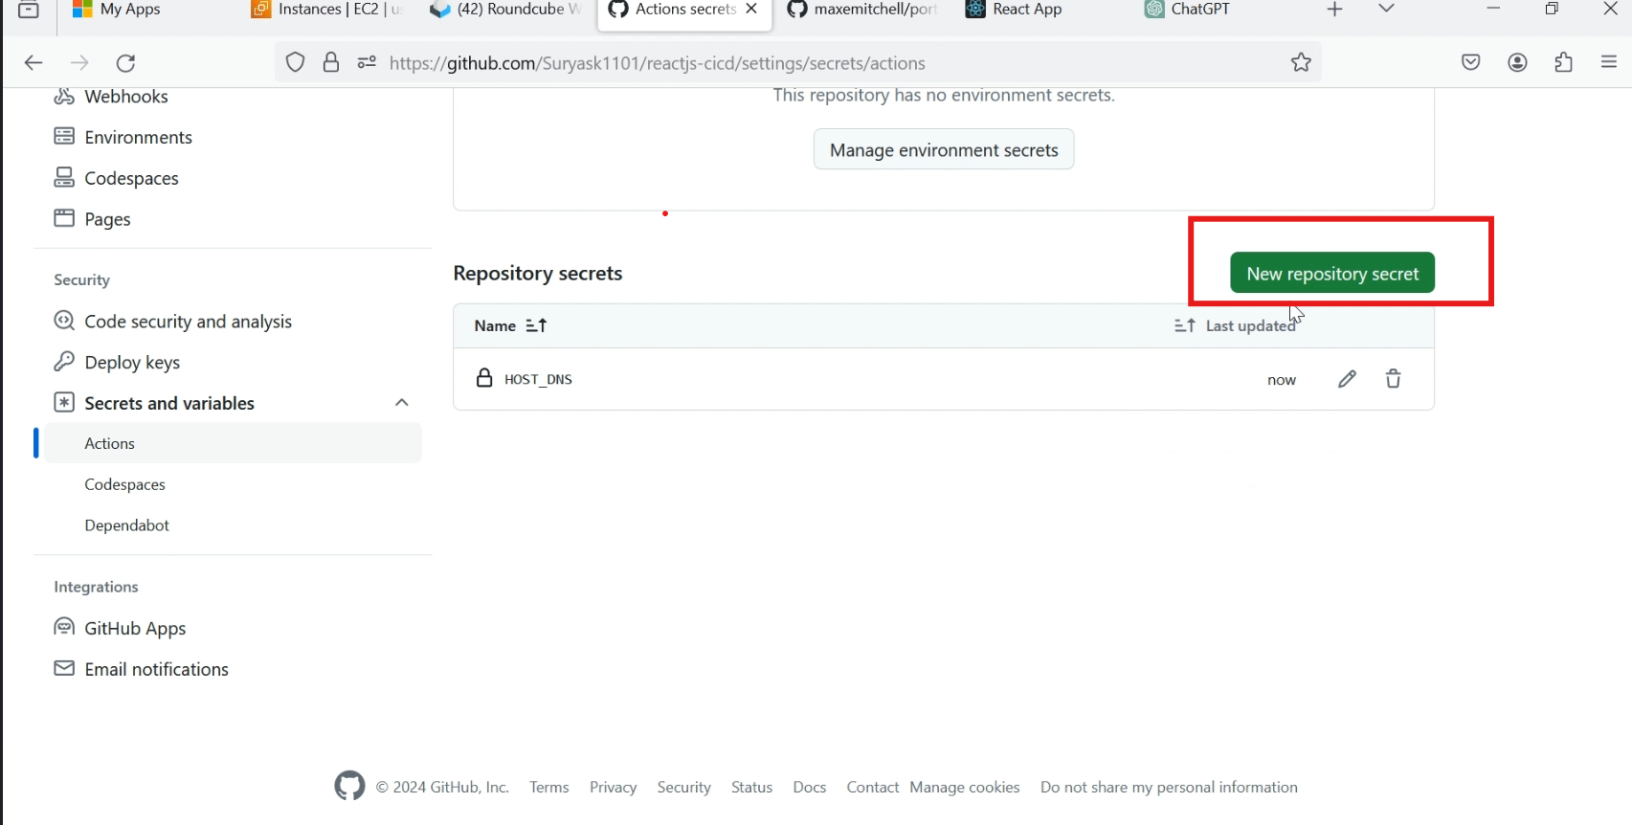Switch to the Instances EC2 tab
The width and height of the screenshot is (1632, 825).
click(327, 10)
